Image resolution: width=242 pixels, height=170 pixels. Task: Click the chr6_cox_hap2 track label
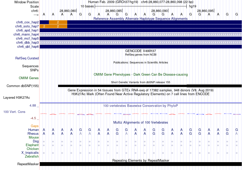coord(28,22)
